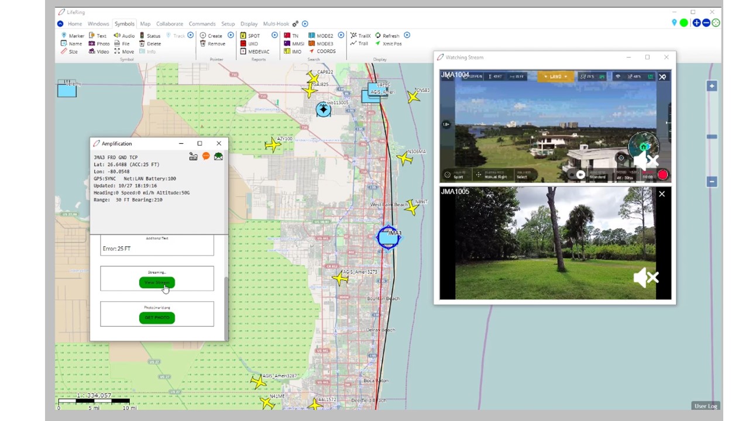749x421 pixels.
Task: Click the email icon in the Amplification window
Action: 218,156
